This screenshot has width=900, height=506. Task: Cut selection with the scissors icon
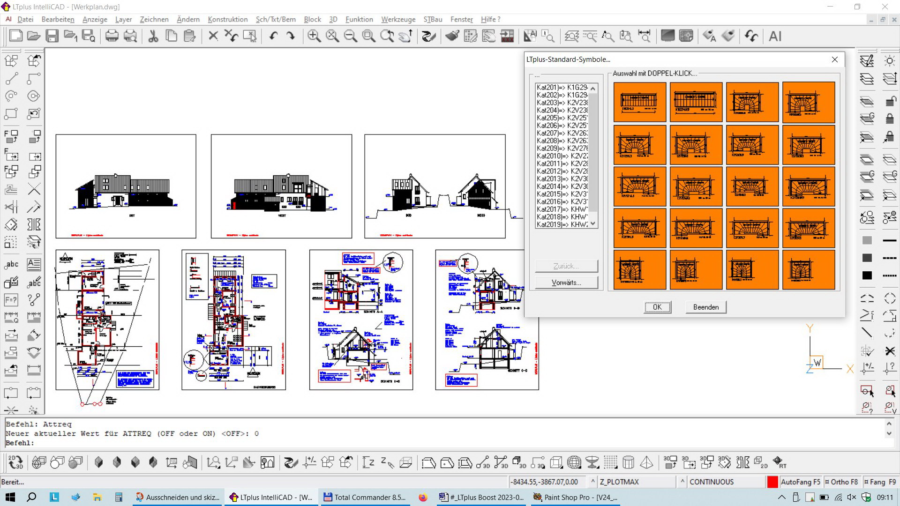[153, 36]
